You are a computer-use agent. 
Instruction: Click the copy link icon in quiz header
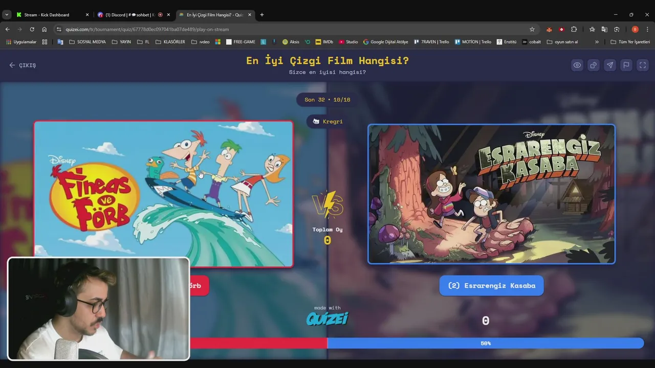593,65
